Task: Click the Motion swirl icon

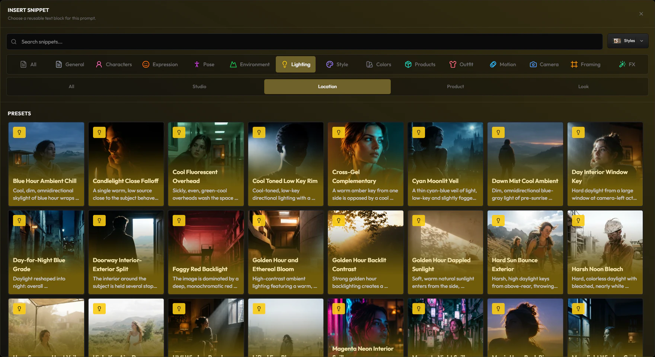Action: (x=493, y=64)
